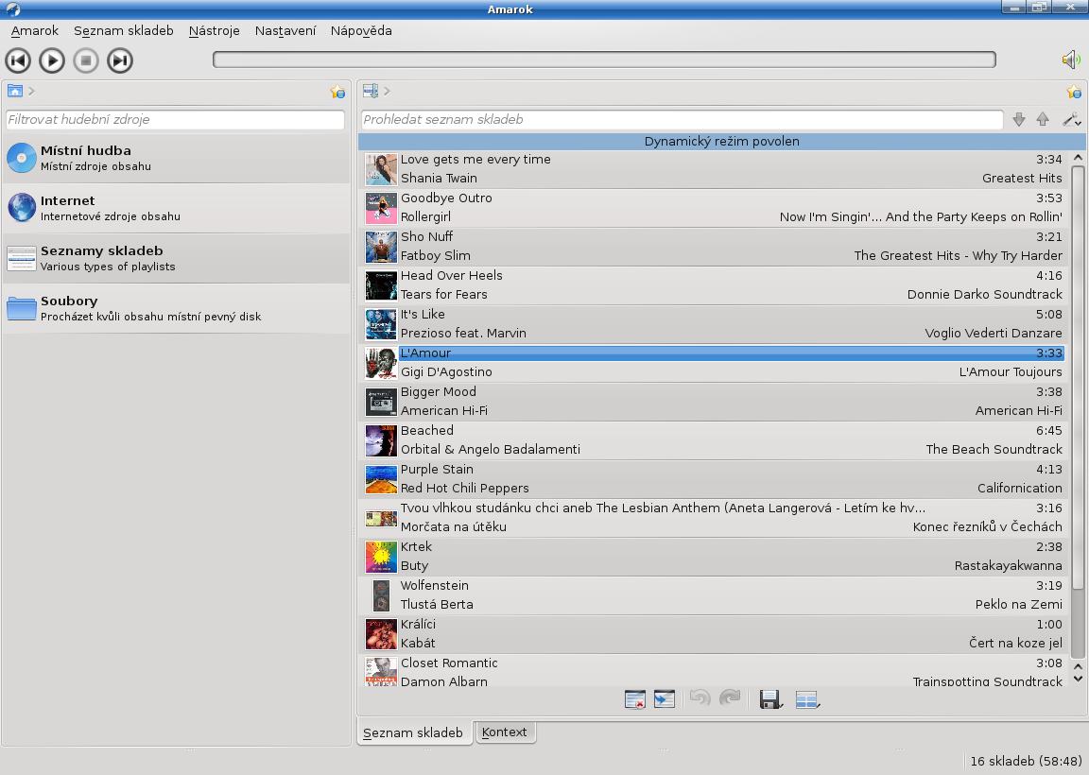
Task: Click the Buty Rastakayakwanna album cover
Action: (x=381, y=557)
